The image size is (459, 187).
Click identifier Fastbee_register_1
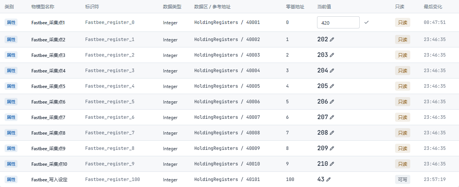pyautogui.click(x=110, y=39)
